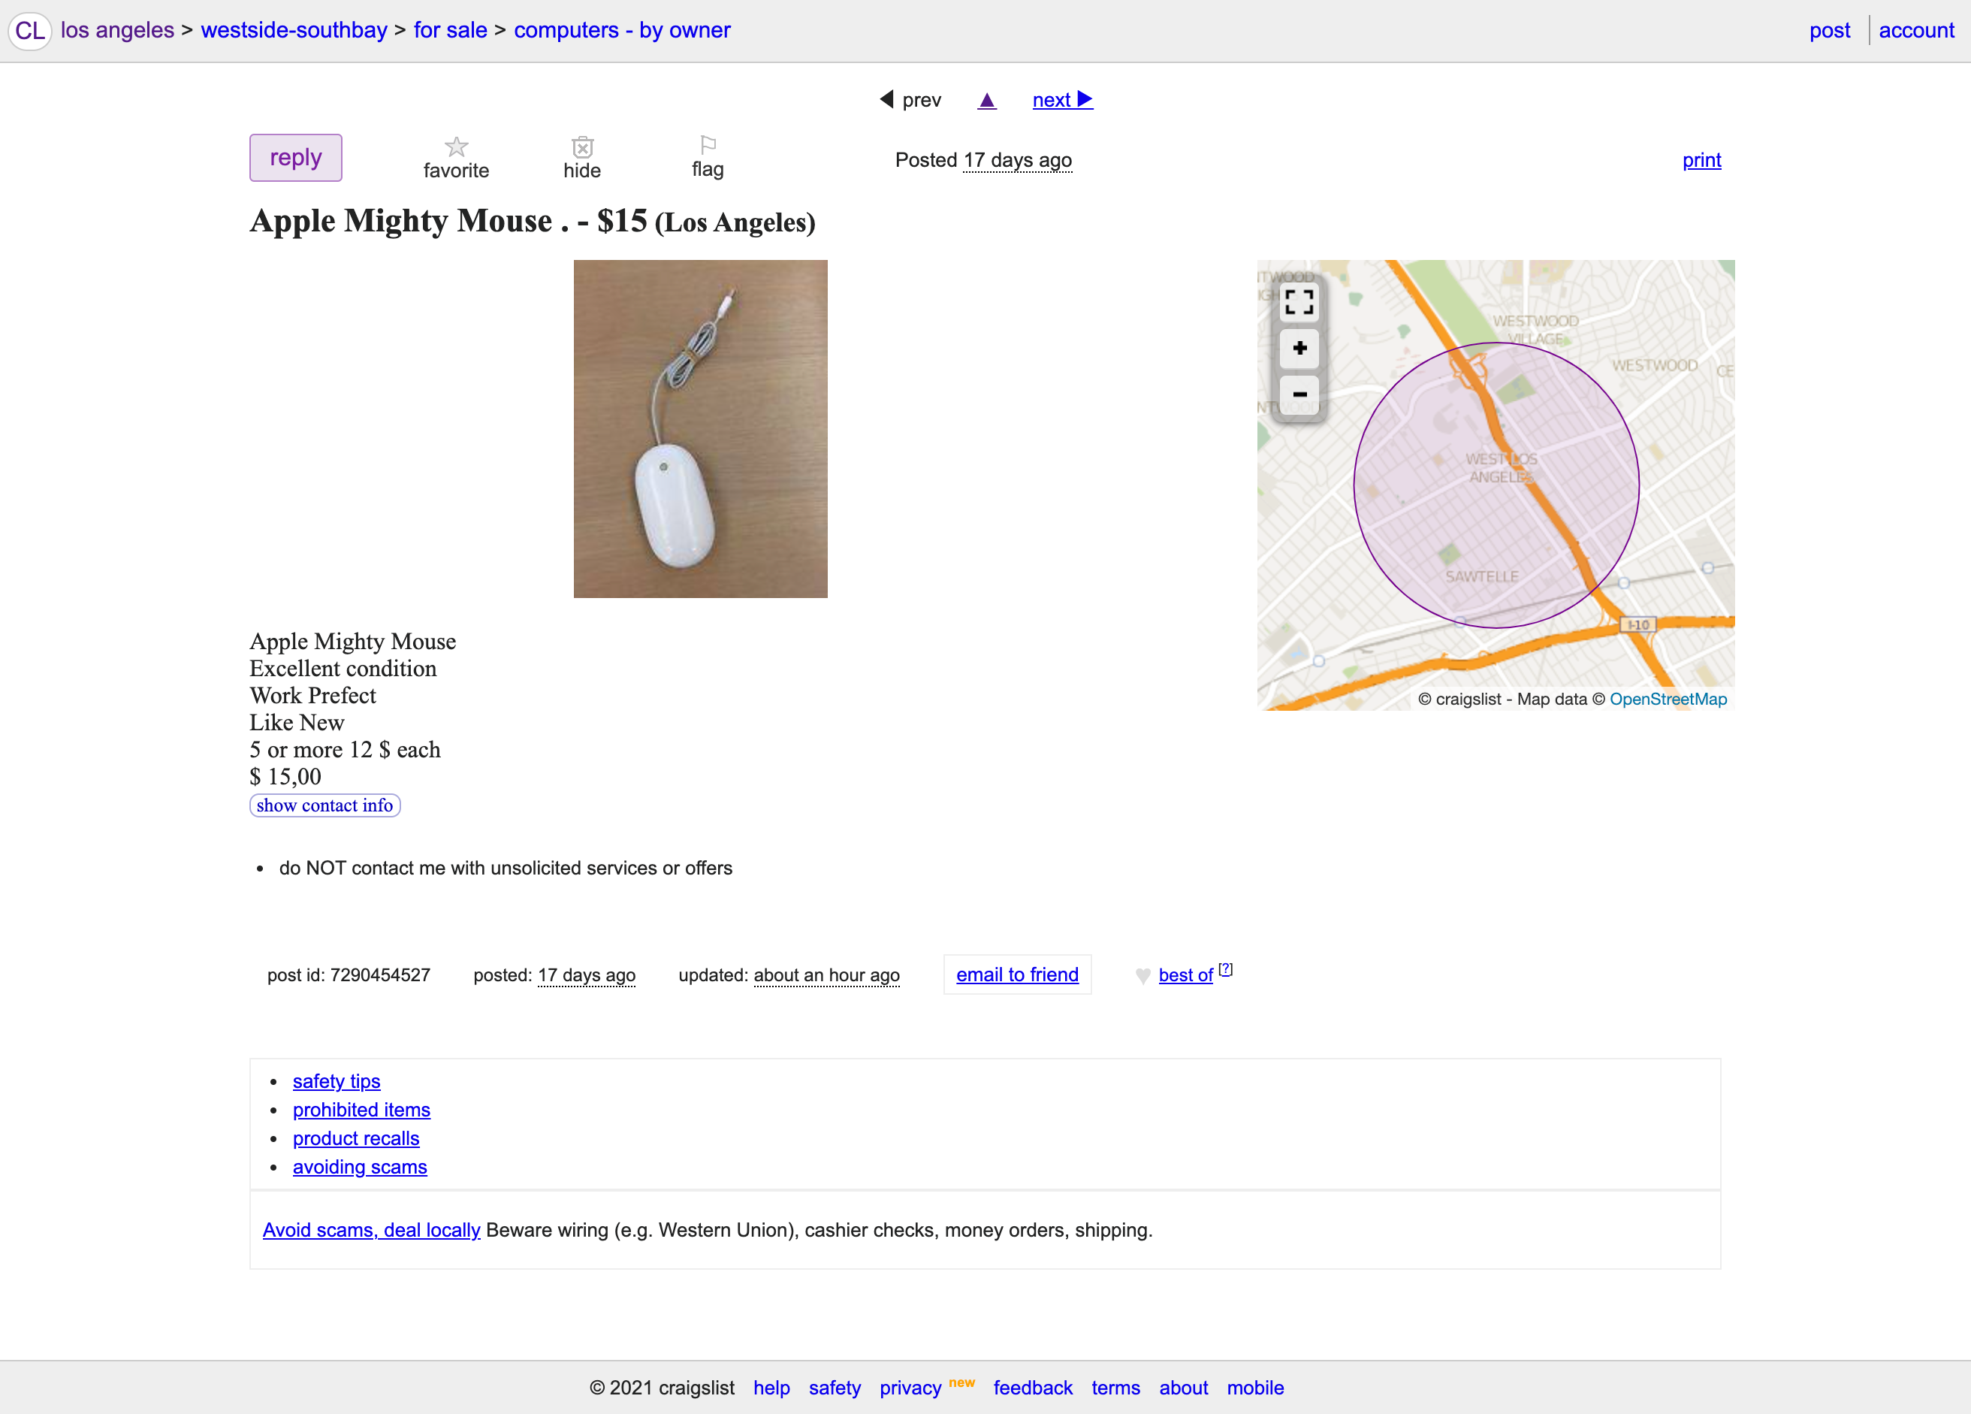Click the up triangle back-to-listings icon

pos(986,101)
